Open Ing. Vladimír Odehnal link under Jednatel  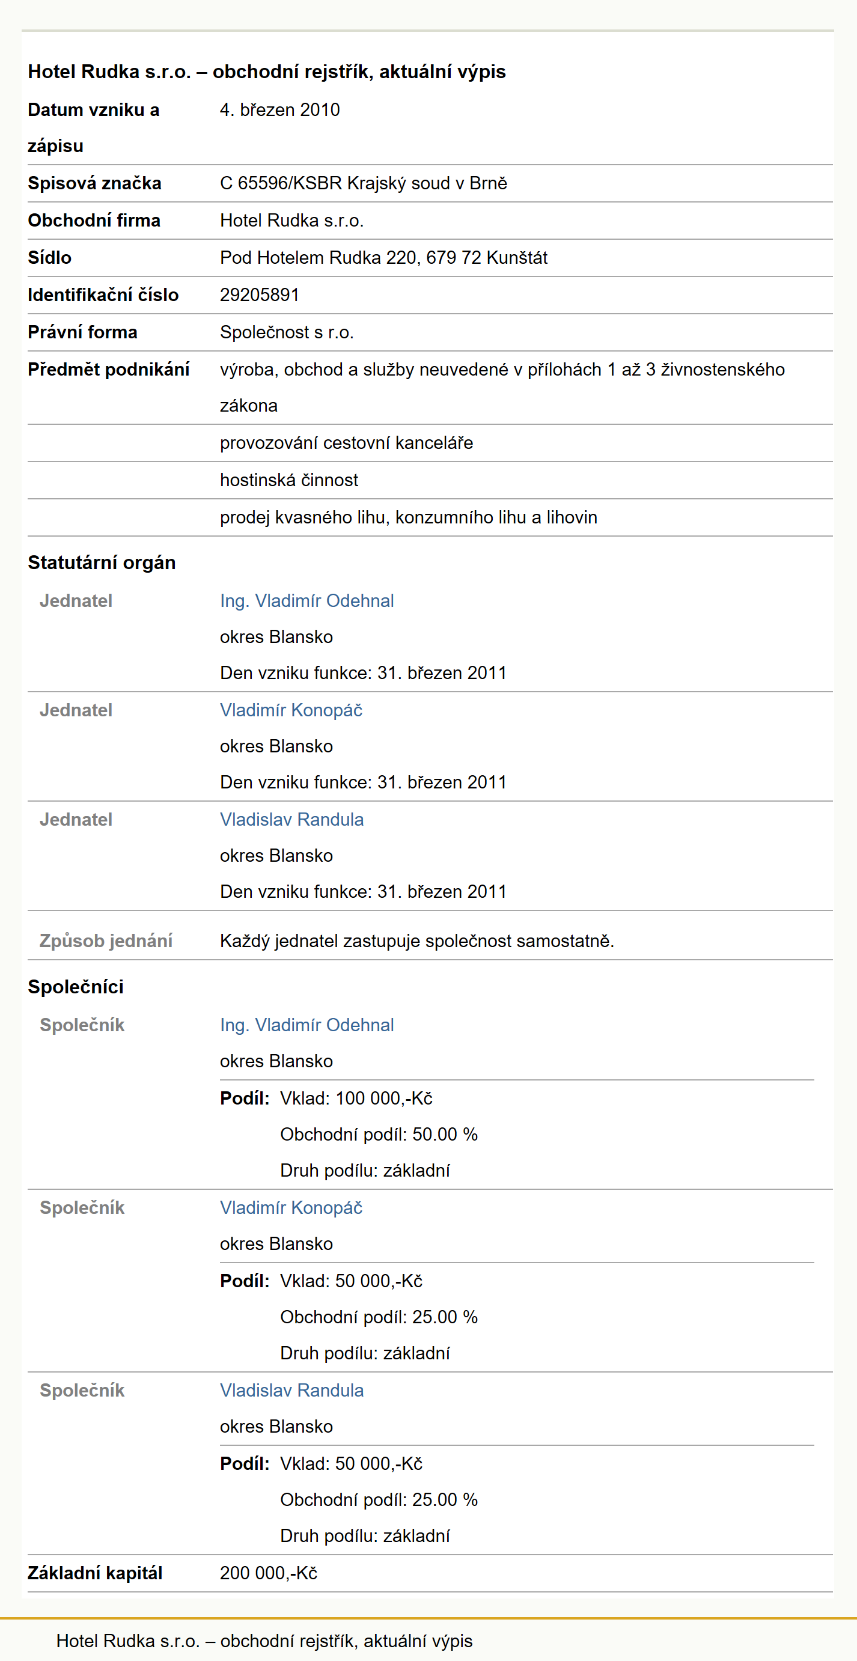[x=307, y=600]
